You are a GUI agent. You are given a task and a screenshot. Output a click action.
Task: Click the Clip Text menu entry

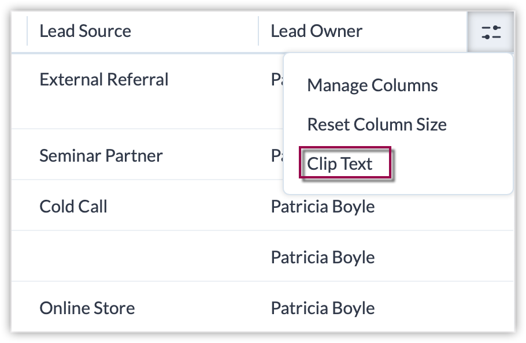(x=340, y=164)
